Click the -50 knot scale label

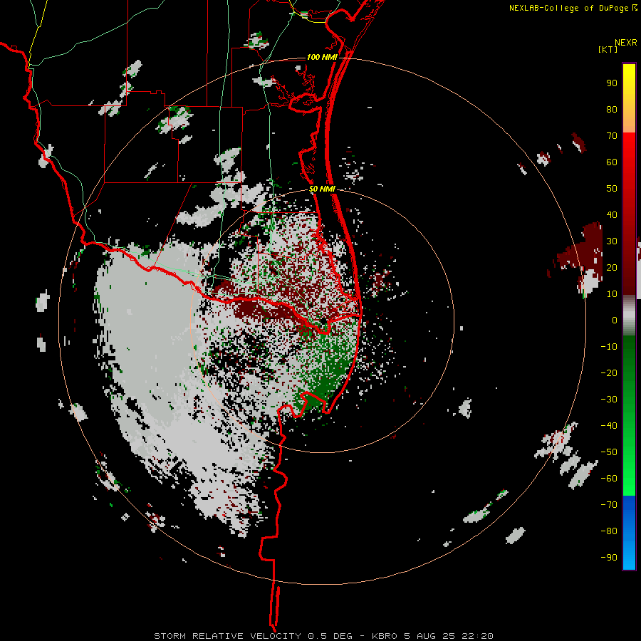click(609, 452)
